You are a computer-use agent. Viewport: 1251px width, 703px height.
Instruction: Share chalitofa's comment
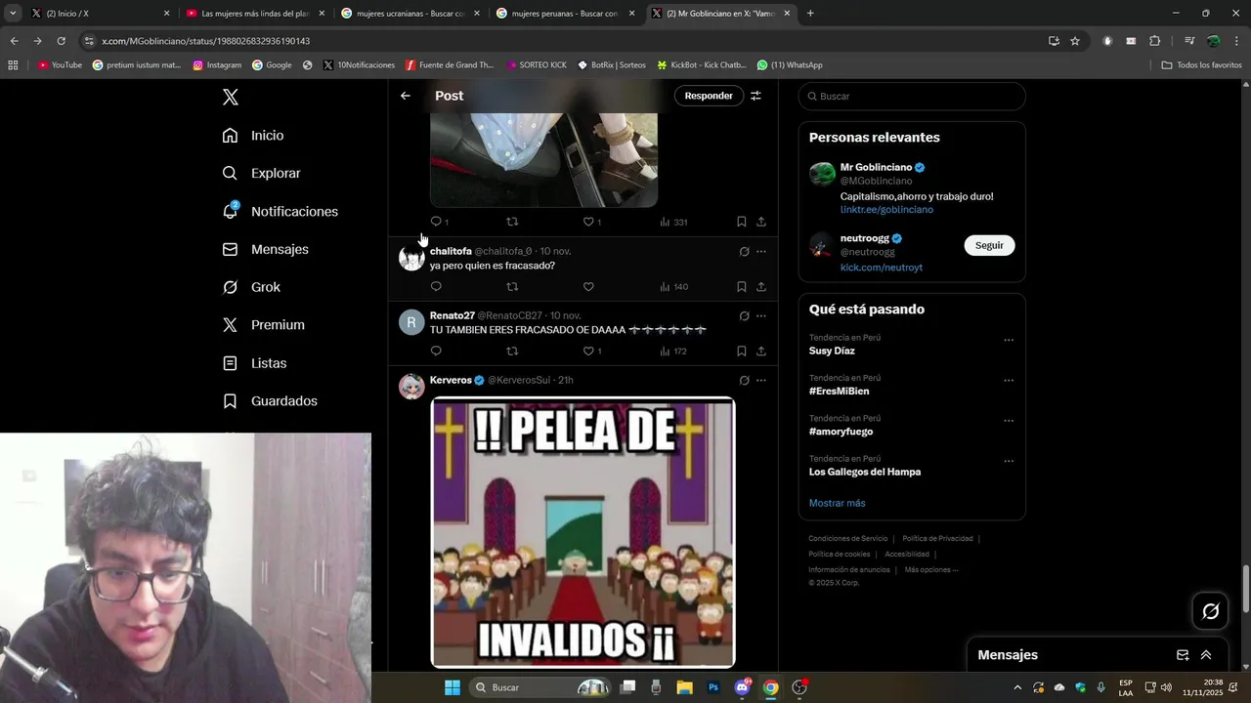[x=761, y=287]
